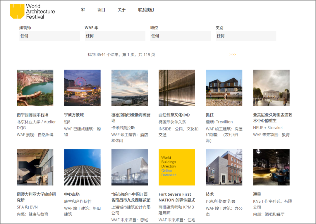
Task: Select the dark bar interior thumbnail above 通量
Action: pos(271,167)
